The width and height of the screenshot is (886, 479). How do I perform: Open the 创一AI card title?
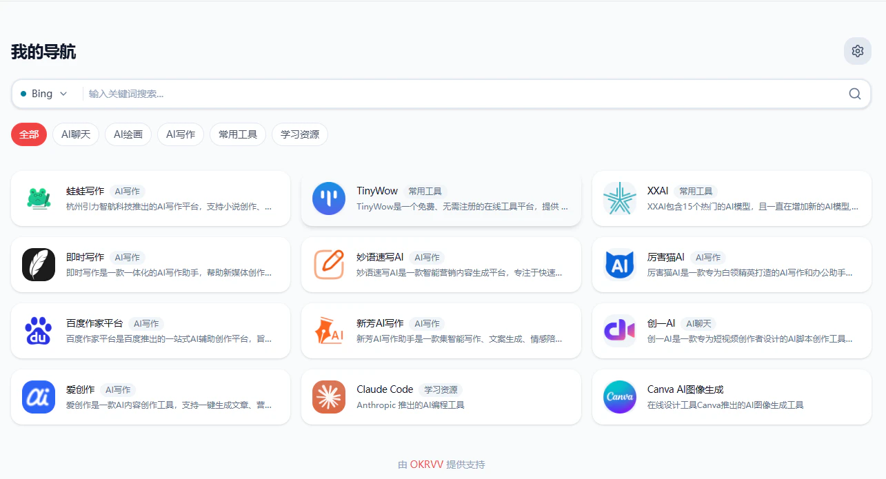[661, 323]
